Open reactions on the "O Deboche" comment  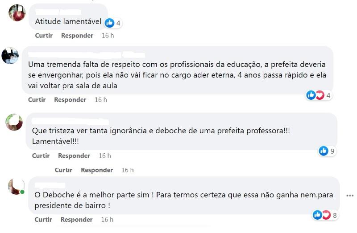tap(321, 215)
